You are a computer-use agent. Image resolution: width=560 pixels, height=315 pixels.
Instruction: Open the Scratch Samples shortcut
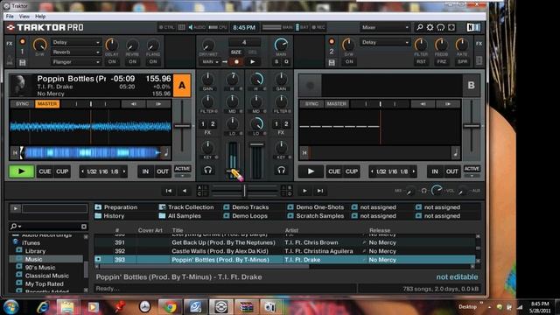[x=316, y=216]
